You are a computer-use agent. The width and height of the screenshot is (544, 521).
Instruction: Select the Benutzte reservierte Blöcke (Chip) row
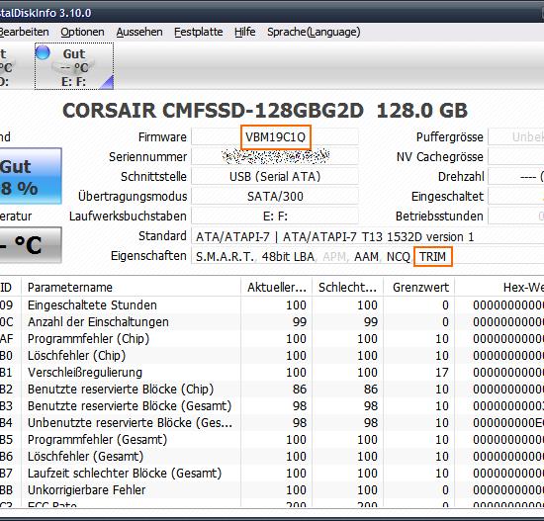pos(272,389)
